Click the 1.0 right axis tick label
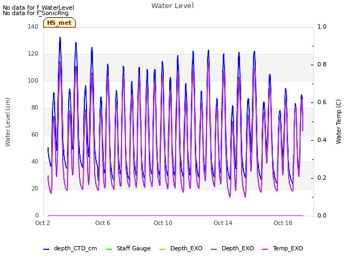The image size is (346, 259). [322, 26]
